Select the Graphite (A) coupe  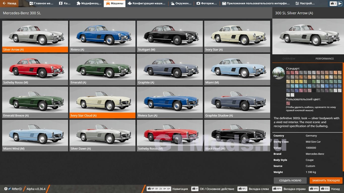[x=170, y=69]
